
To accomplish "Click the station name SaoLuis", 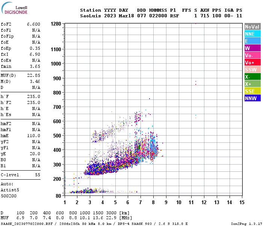I will (91, 16).
